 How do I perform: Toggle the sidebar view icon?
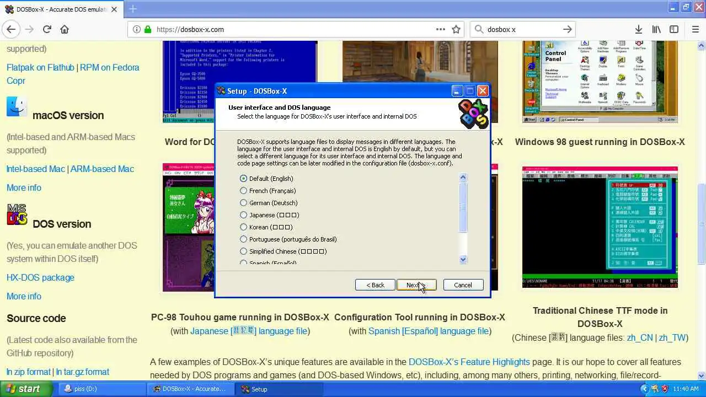[x=674, y=29]
